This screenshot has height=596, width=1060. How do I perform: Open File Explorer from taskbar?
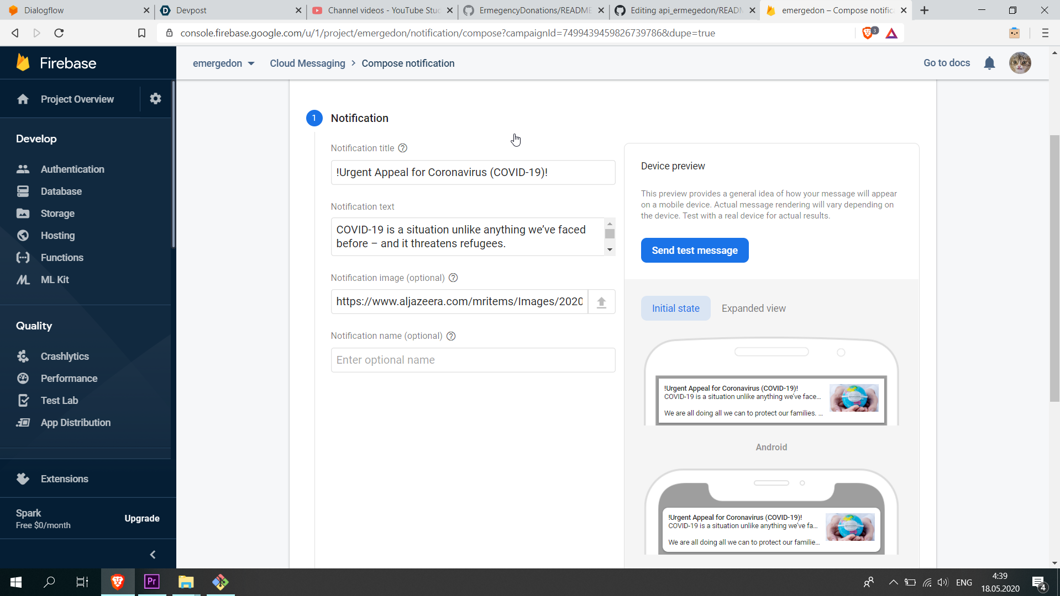click(186, 582)
